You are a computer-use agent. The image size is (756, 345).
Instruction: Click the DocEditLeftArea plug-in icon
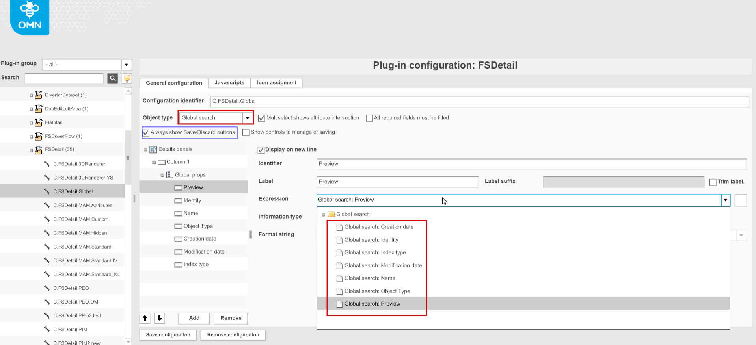click(39, 109)
